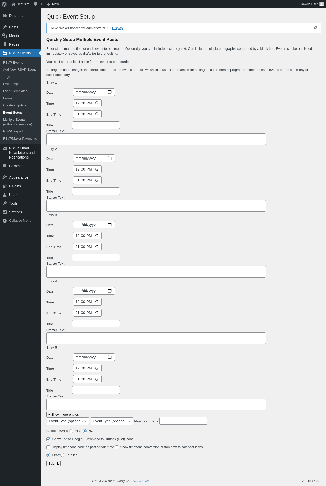Focus the Entry 1 Starter Text area
The image size is (326, 486).
tap(156, 139)
